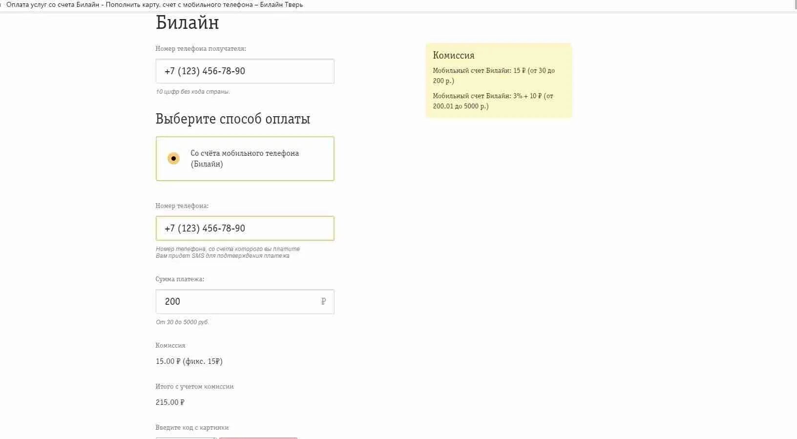Click the SMS confirmation hint text
The image size is (797, 439).
click(223, 256)
